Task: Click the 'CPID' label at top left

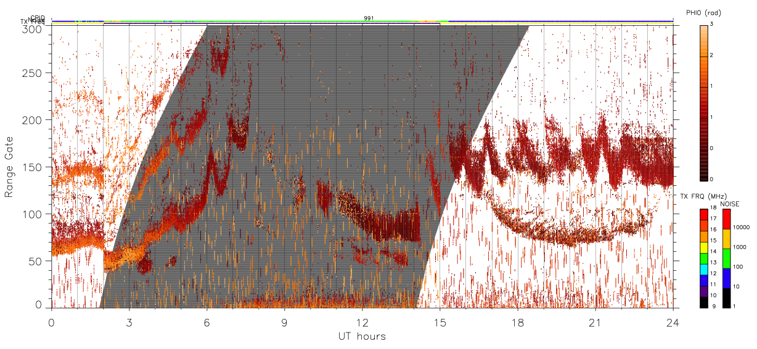Action: 38,18
